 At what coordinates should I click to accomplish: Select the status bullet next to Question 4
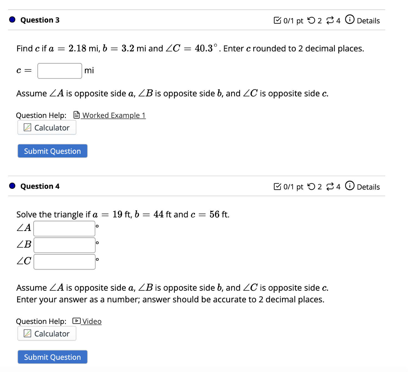(12, 186)
